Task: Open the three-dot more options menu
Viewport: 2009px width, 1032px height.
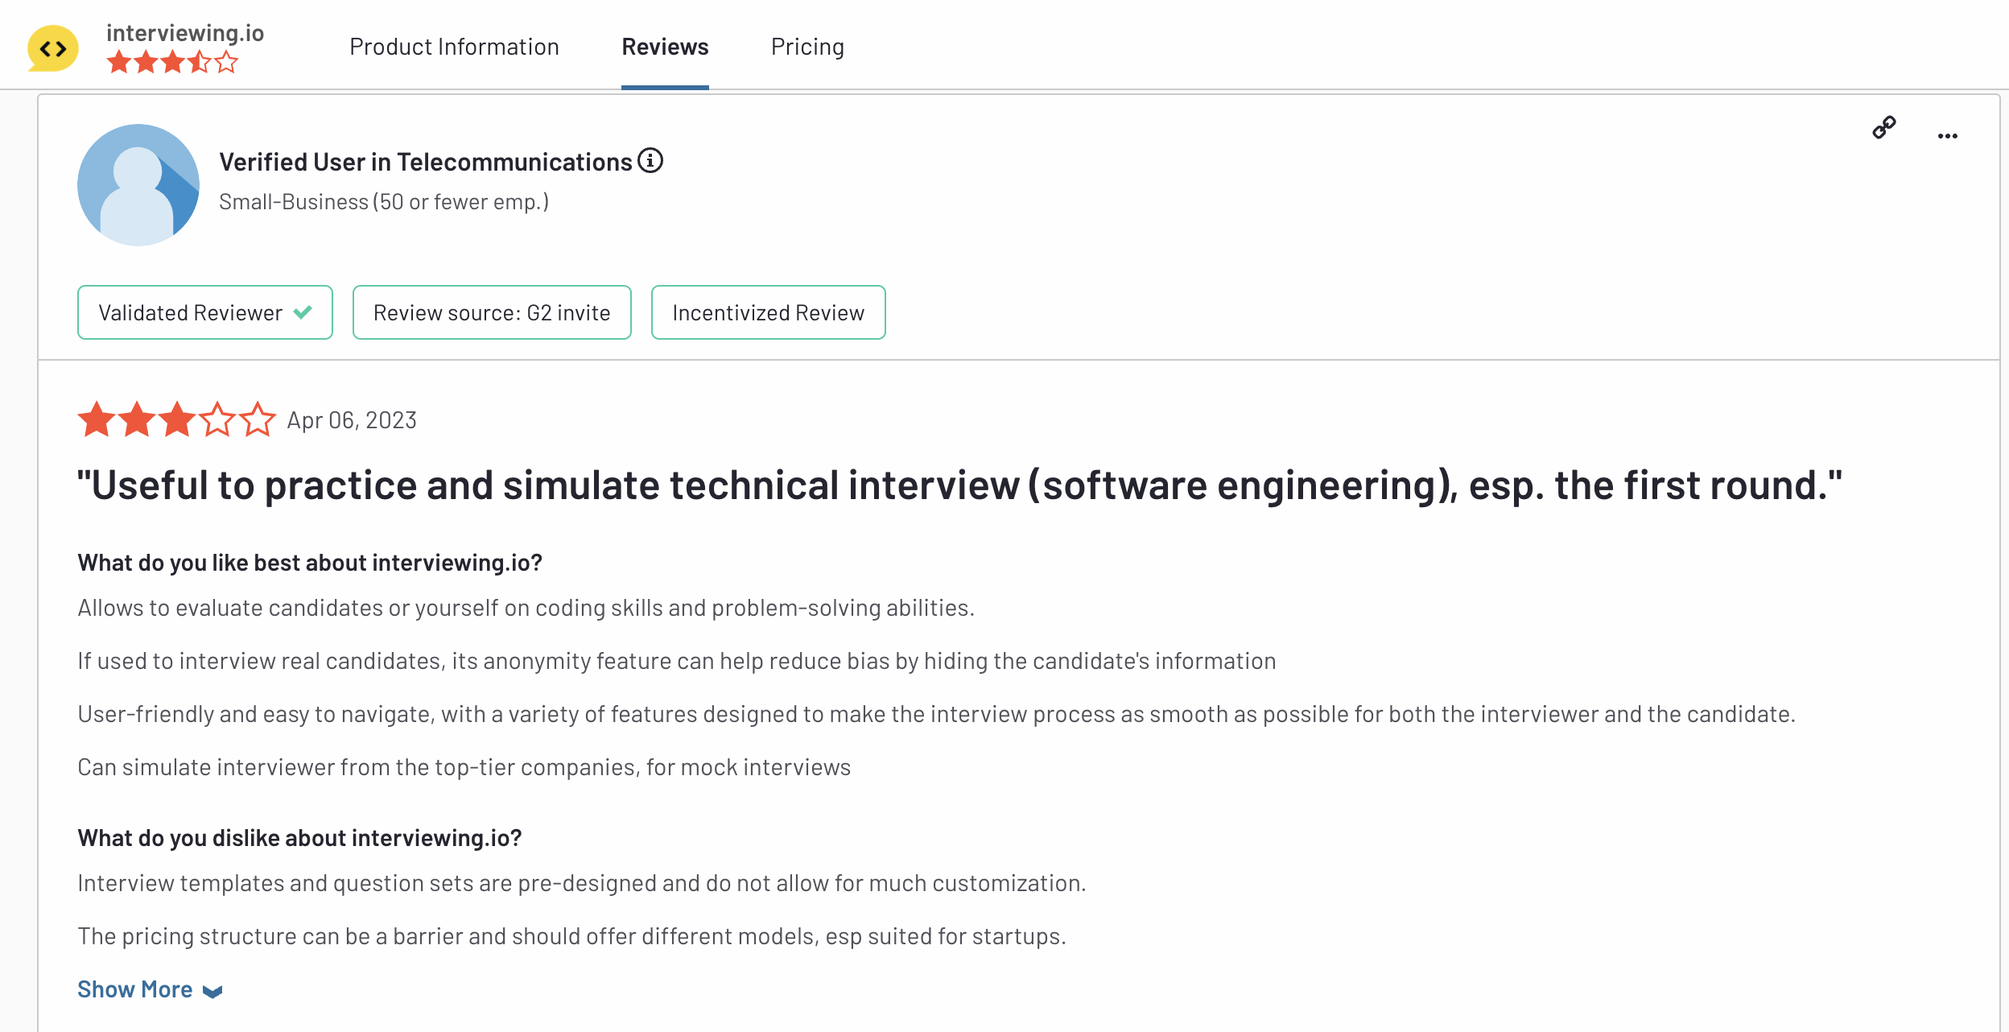Action: coord(1947,136)
